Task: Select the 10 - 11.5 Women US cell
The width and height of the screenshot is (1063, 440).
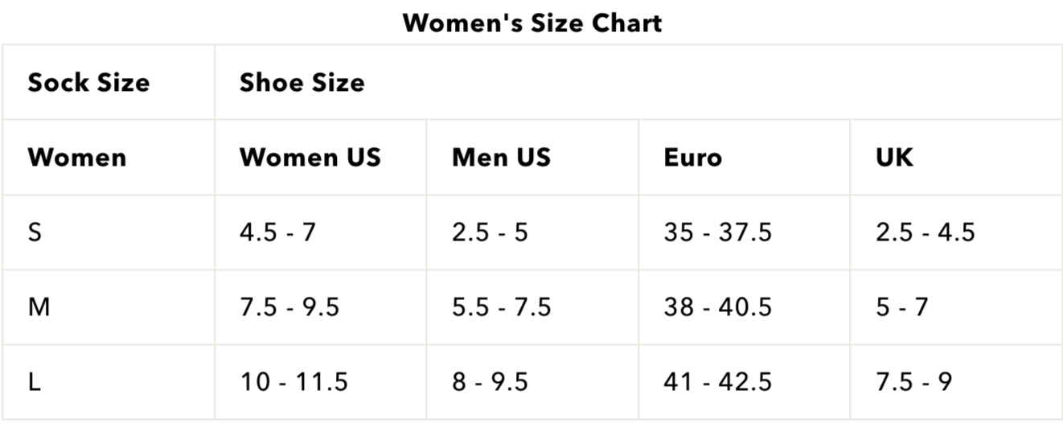Action: click(293, 382)
